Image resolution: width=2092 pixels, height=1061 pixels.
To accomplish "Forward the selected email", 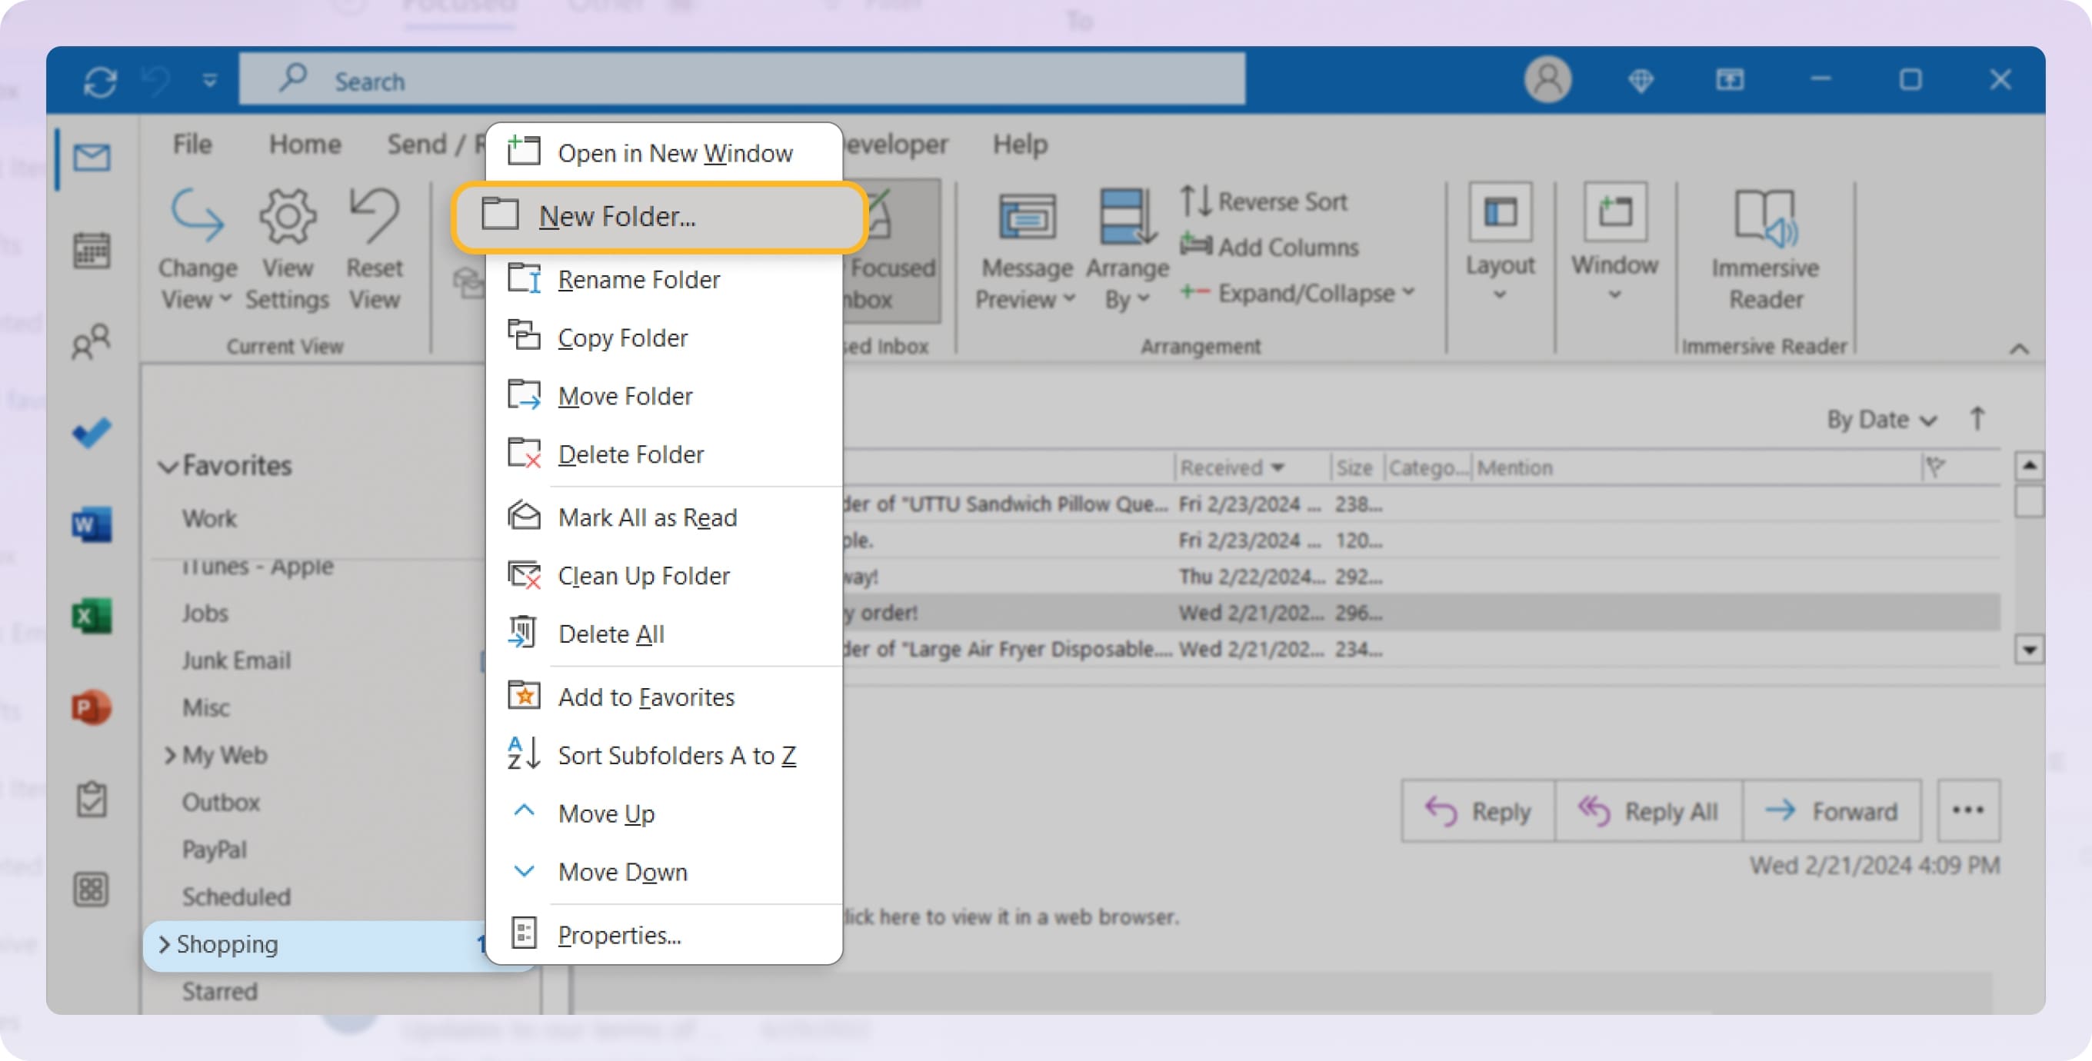I will [1832, 810].
